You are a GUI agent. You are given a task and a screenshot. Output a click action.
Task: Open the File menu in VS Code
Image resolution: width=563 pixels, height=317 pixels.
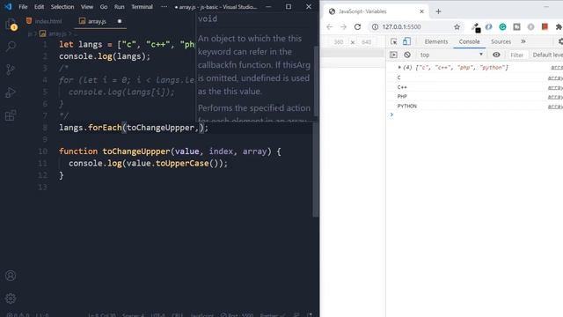click(x=23, y=7)
